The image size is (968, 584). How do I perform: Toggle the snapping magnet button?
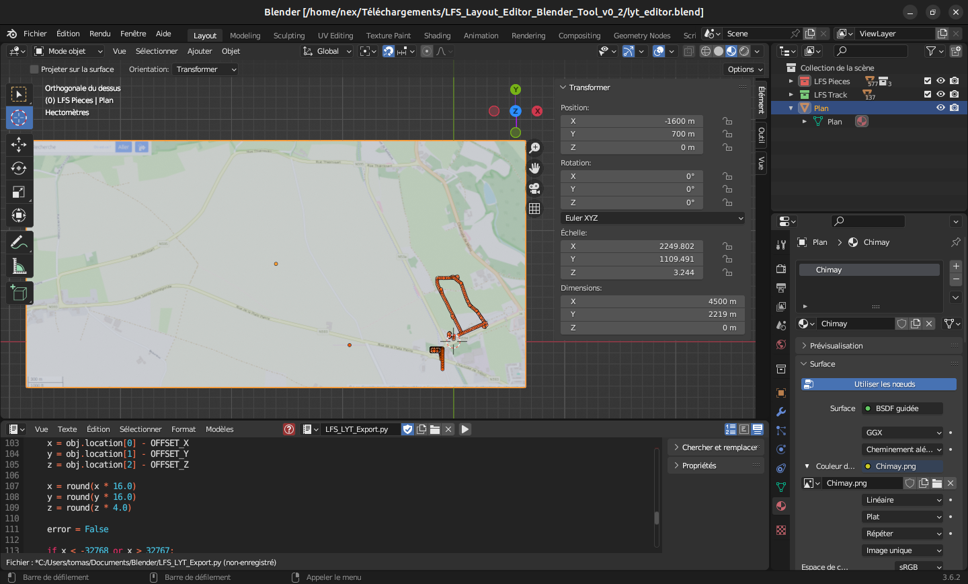coord(389,51)
